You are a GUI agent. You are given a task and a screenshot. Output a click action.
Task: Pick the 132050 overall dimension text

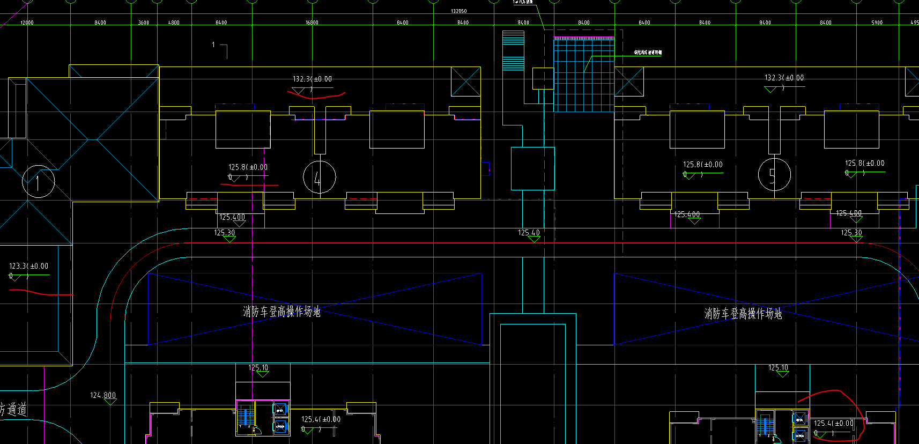click(458, 11)
